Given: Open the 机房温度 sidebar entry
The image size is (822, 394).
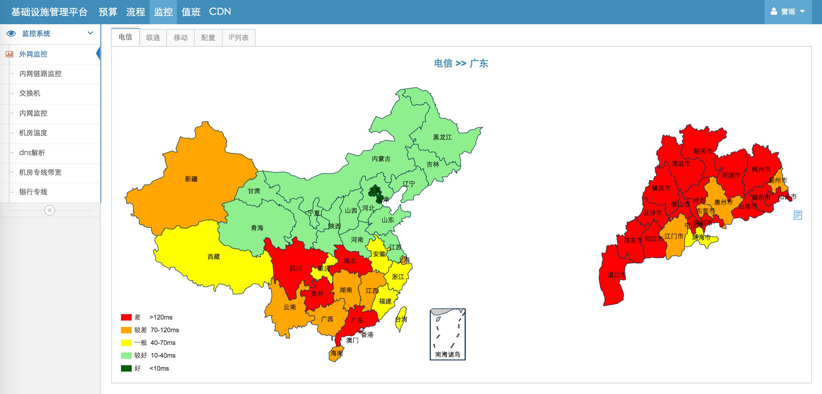Looking at the screenshot, I should pyautogui.click(x=33, y=133).
